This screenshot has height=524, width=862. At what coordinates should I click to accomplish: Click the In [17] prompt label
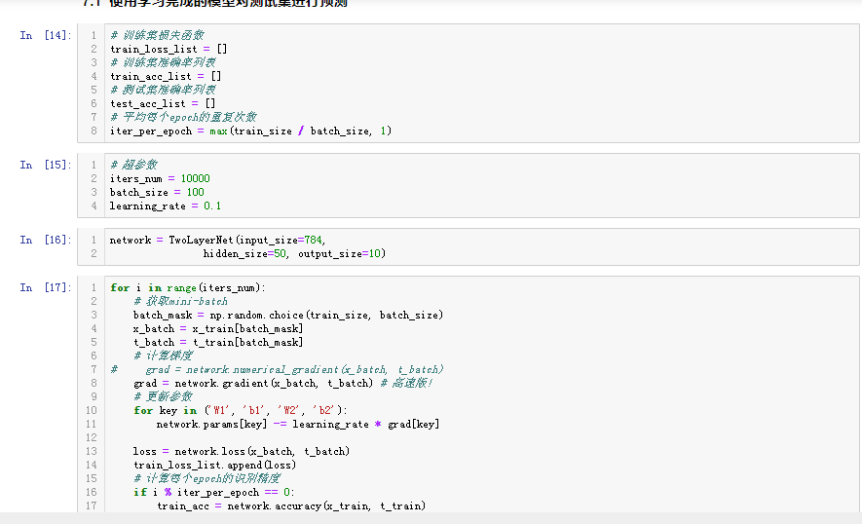point(45,287)
